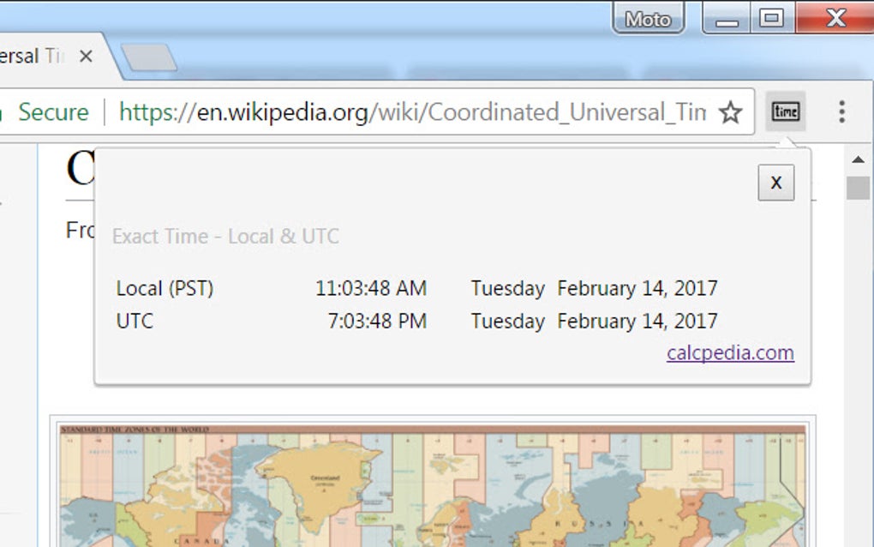The image size is (874, 547).
Task: Minimize the Chrome window
Action: point(727,19)
